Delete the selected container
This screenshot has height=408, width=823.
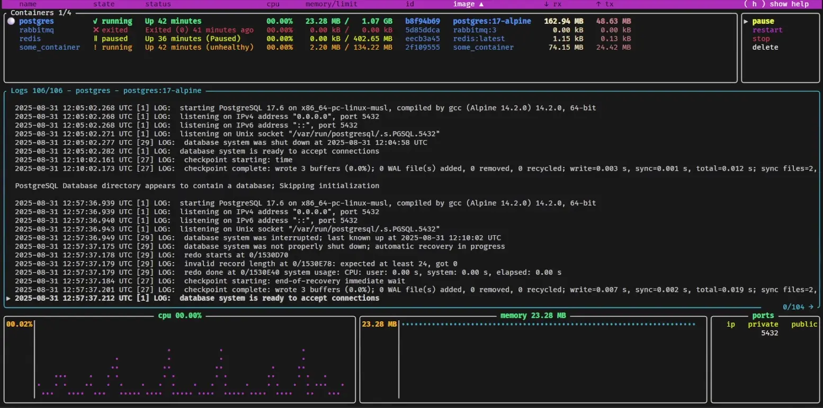click(765, 47)
